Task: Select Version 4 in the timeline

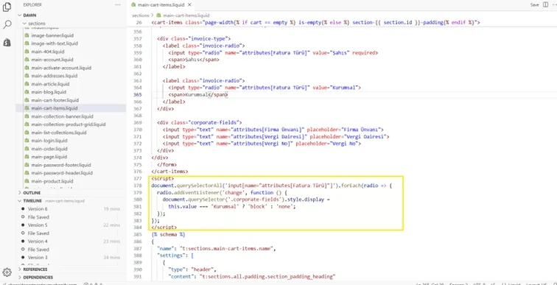Action: point(38,242)
